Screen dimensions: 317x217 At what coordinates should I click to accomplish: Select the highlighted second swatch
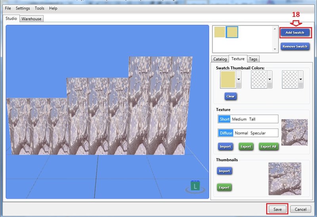[232, 33]
